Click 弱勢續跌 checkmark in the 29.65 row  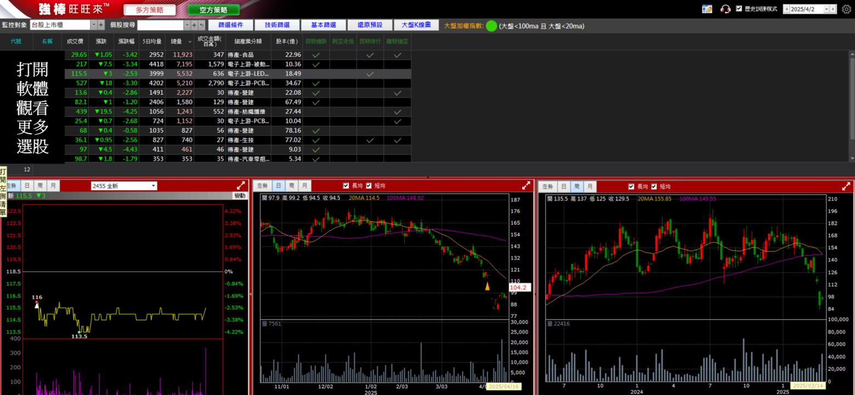point(316,55)
